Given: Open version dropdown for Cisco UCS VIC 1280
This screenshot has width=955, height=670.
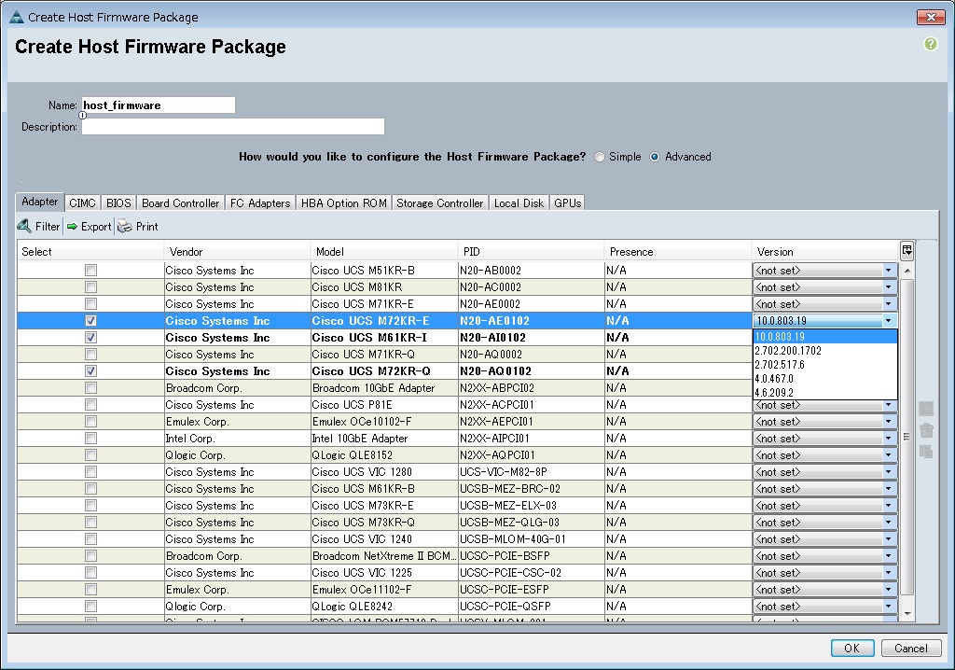Looking at the screenshot, I should (x=888, y=472).
